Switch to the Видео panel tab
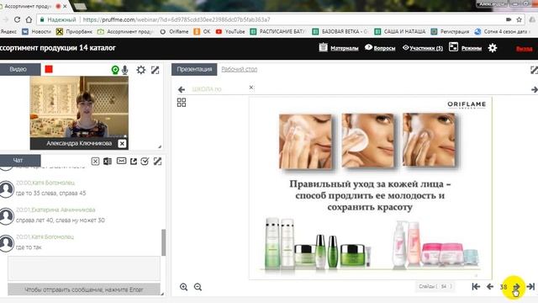This screenshot has height=303, width=538. (18, 69)
